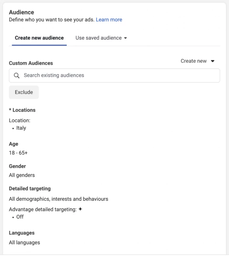Click the All languages value

(x=25, y=243)
